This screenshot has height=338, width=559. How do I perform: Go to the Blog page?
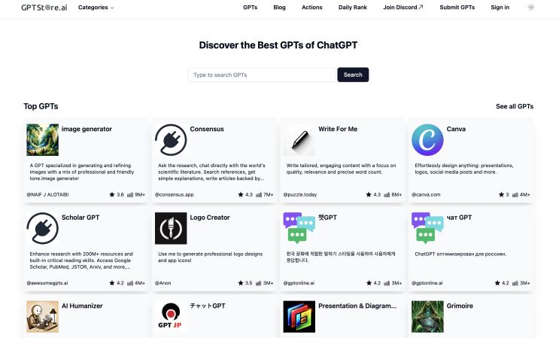(280, 7)
